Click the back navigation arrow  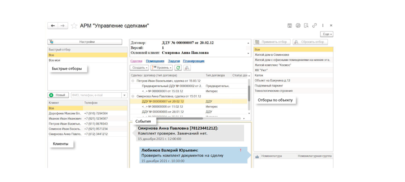(53, 26)
